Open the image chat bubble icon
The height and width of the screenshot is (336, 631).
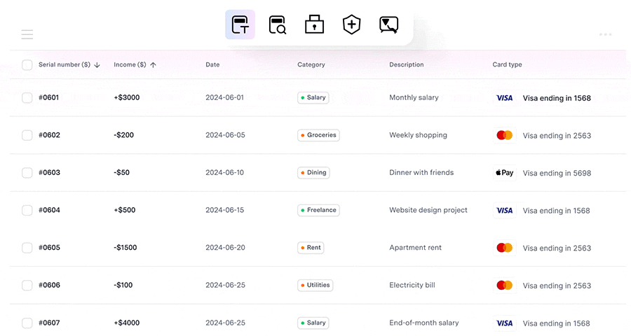pos(388,25)
